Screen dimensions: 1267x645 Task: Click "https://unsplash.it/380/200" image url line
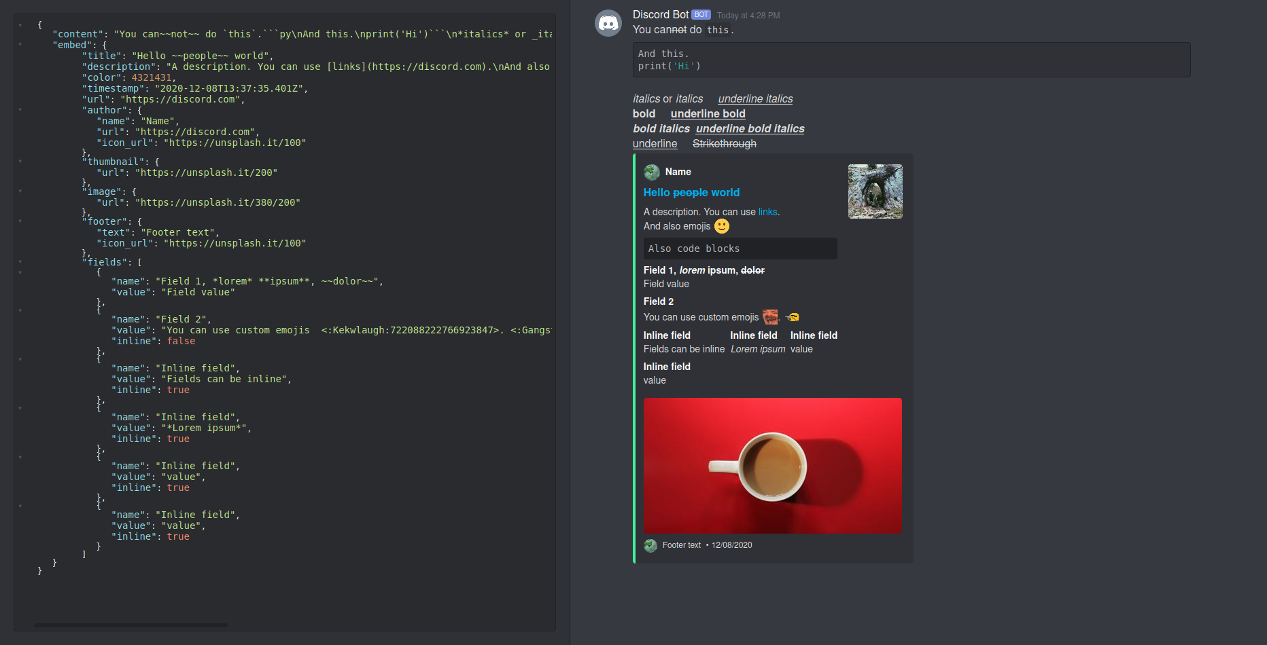[198, 202]
